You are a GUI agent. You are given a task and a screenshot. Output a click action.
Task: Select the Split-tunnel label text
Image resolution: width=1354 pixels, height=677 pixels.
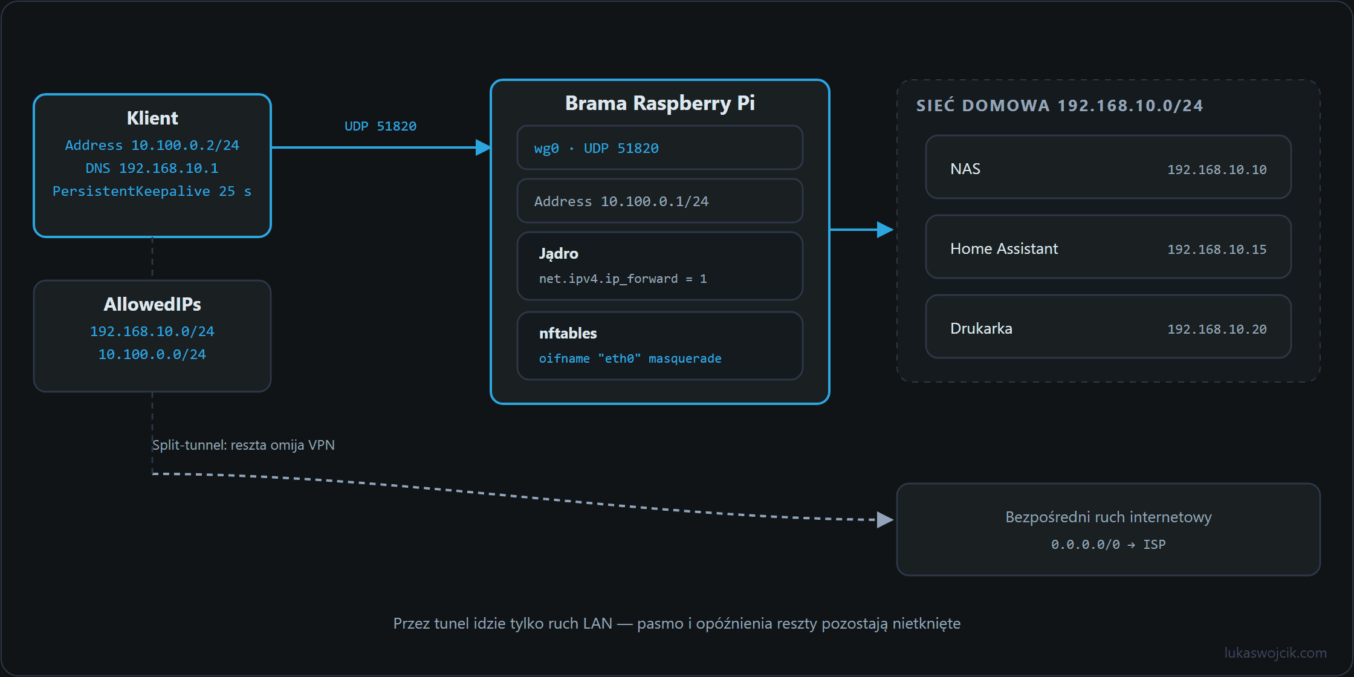tap(244, 445)
